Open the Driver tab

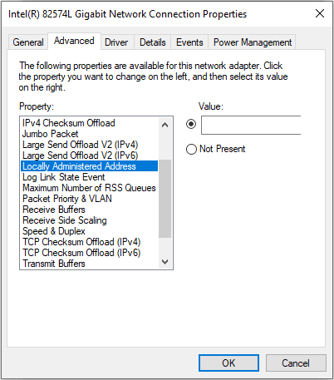[116, 42]
